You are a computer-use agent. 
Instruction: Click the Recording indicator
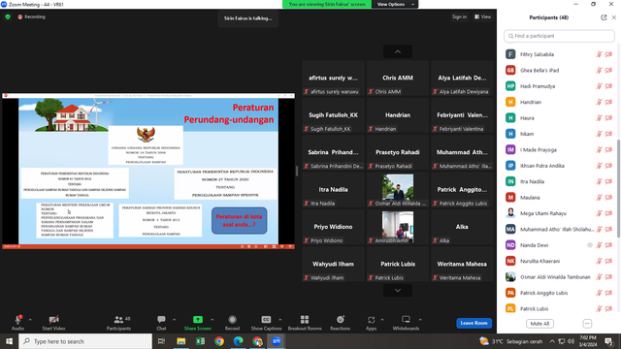[31, 17]
